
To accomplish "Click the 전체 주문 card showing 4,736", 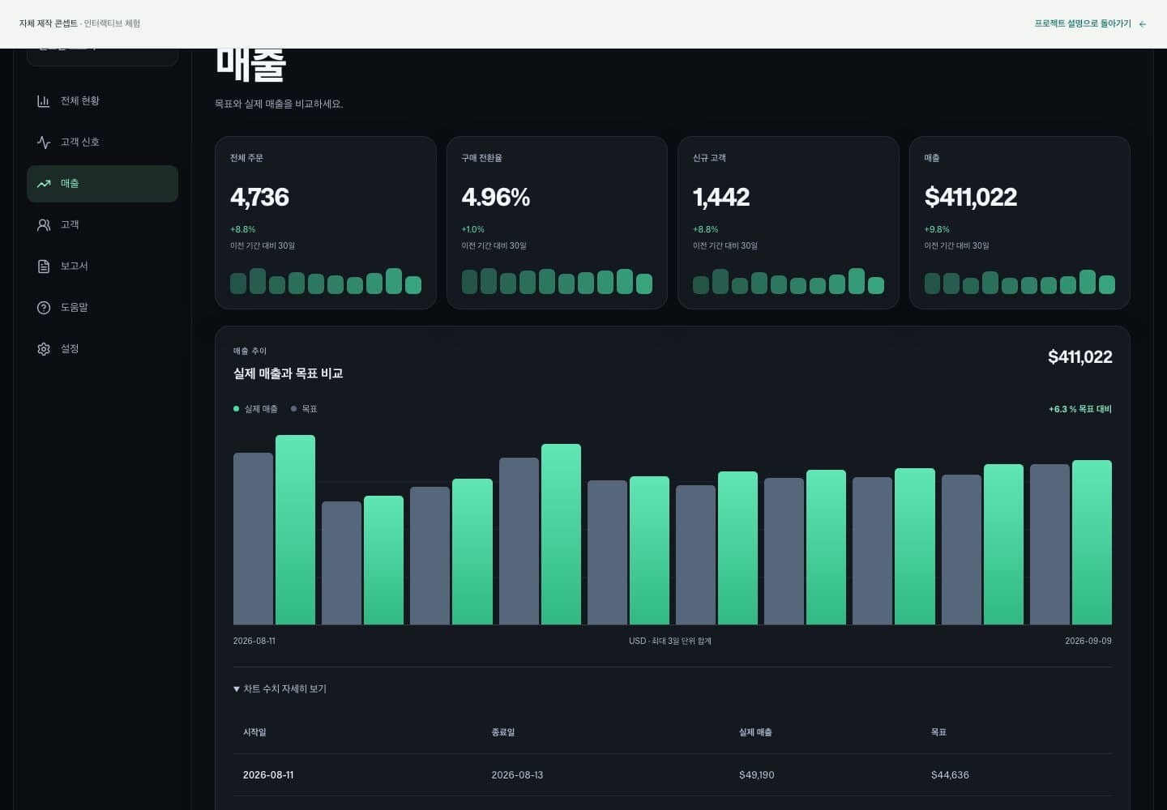I will tap(326, 223).
